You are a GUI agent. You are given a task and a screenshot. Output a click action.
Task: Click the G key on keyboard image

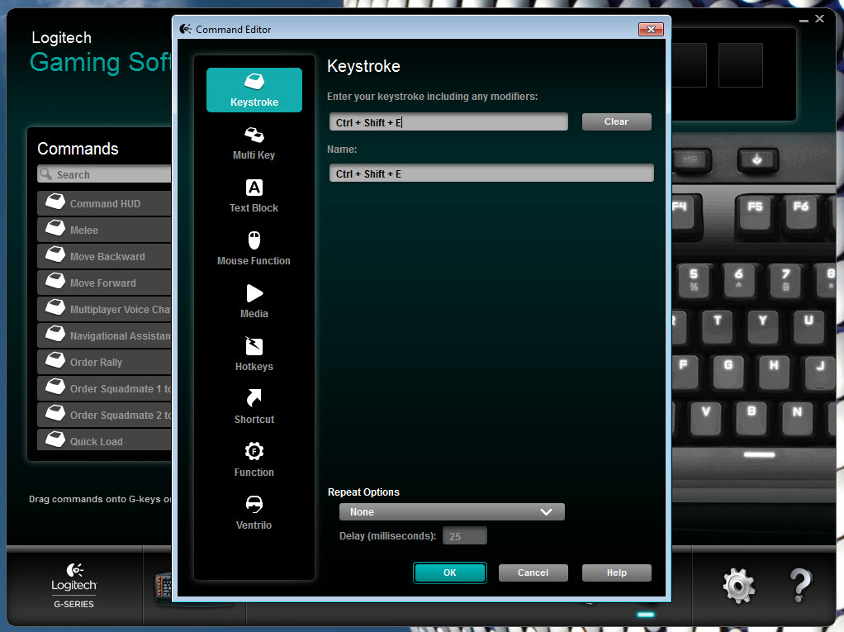click(x=728, y=371)
